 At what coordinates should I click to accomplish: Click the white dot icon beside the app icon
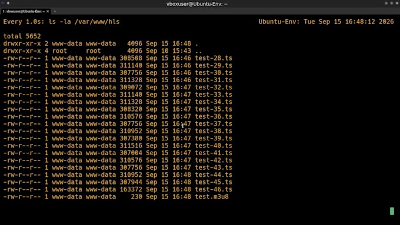click(8, 3)
